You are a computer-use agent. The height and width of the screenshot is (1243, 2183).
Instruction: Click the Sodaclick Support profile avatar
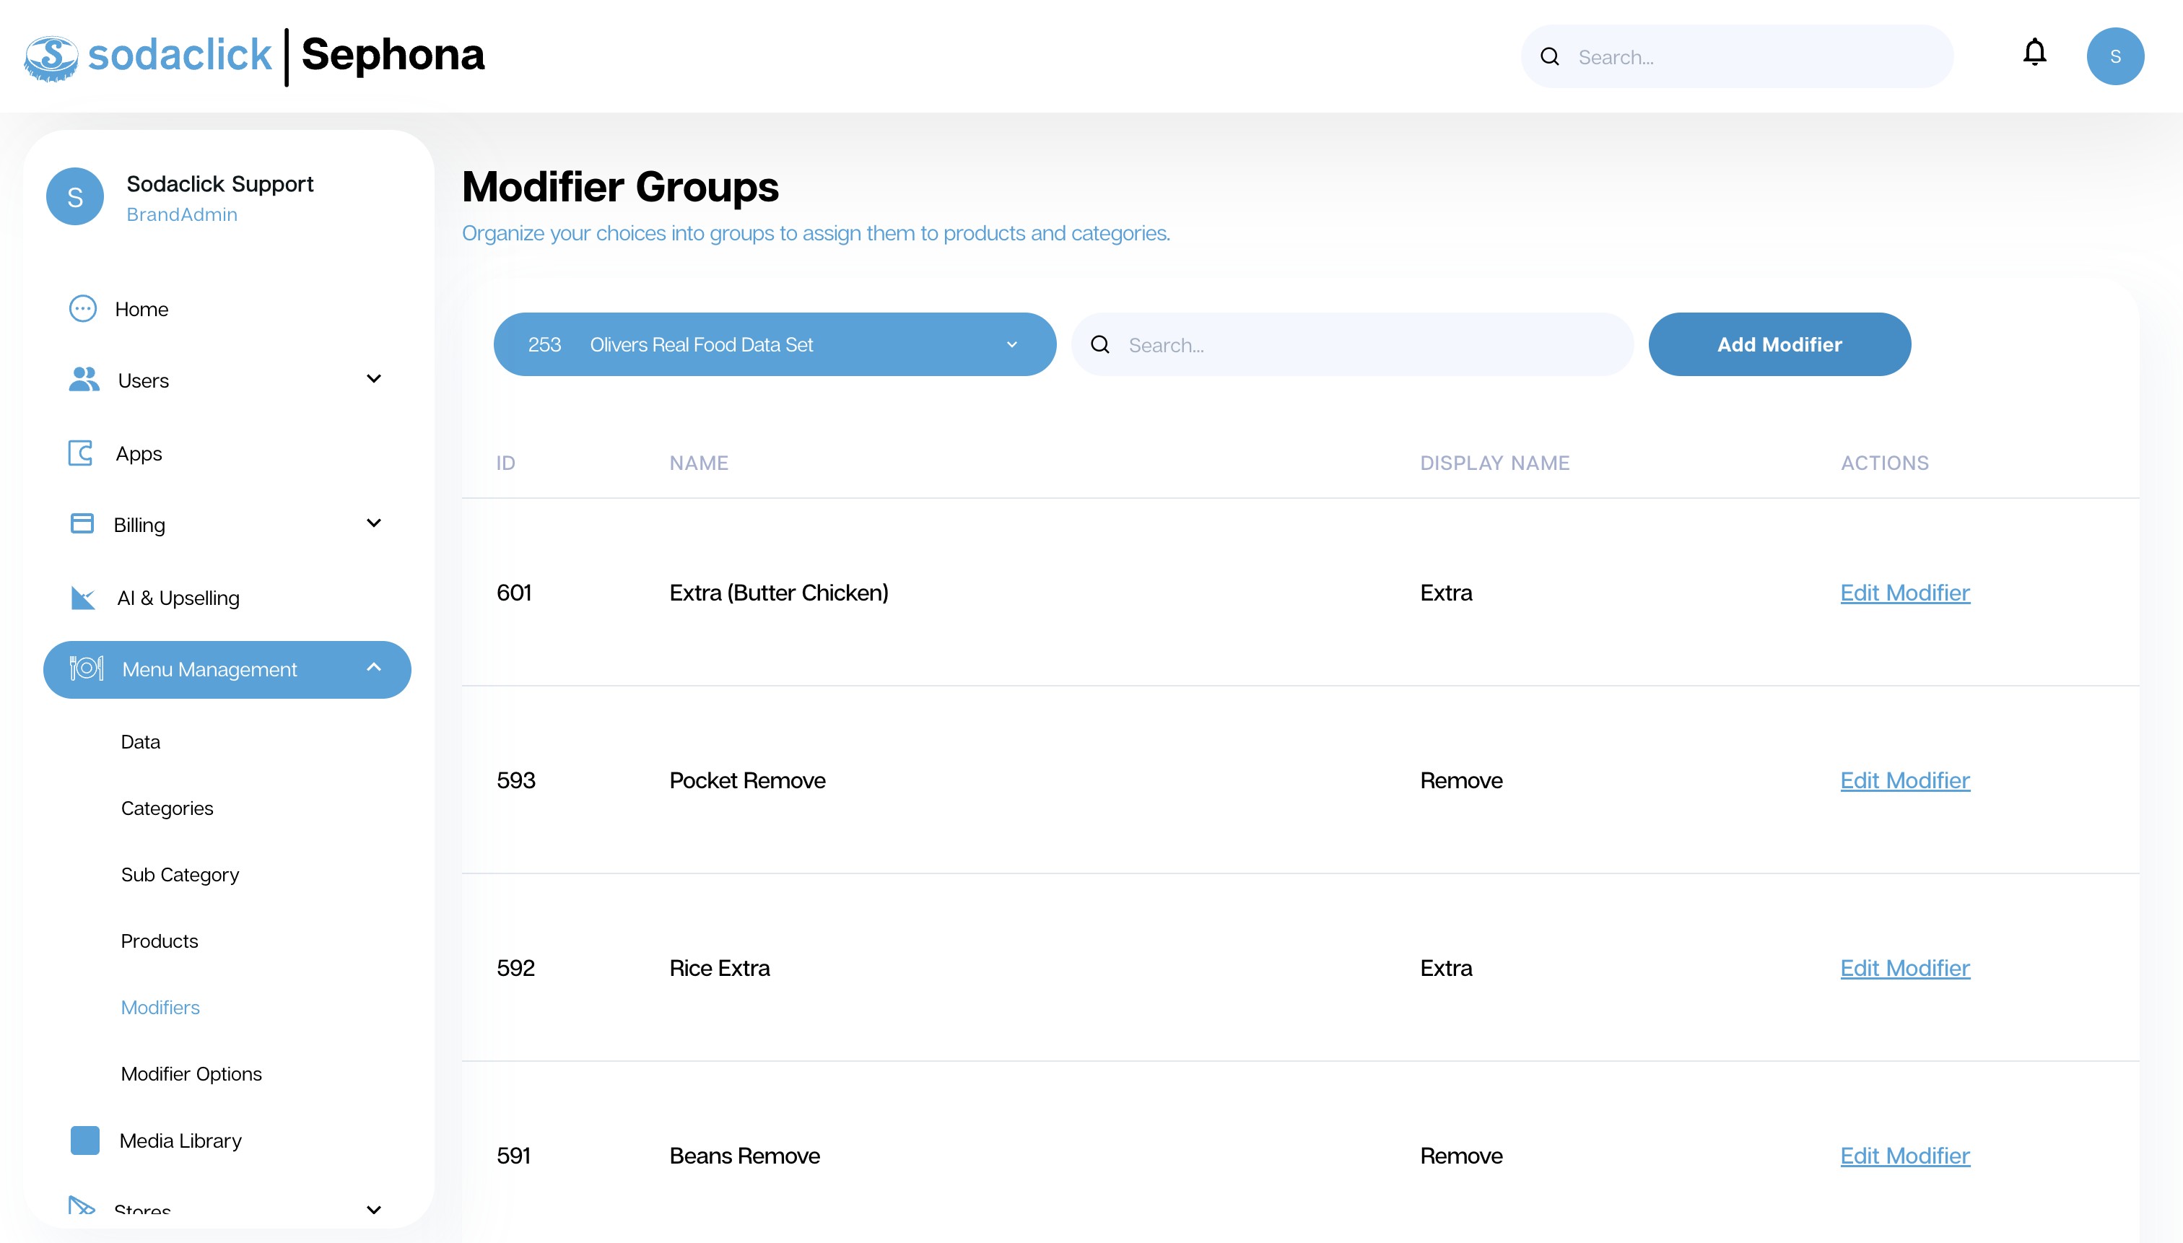(75, 197)
